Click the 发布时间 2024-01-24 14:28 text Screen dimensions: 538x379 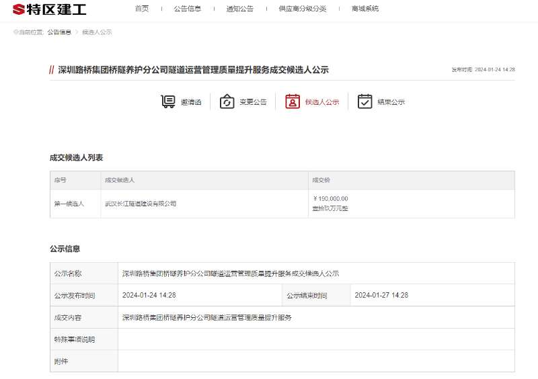(483, 70)
